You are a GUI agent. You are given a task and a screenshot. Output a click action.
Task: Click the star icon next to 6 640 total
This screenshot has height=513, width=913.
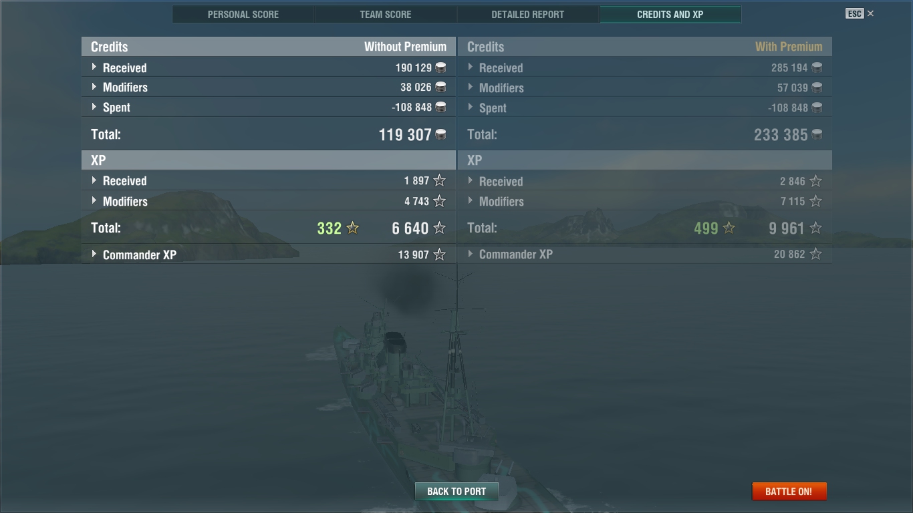pyautogui.click(x=439, y=228)
